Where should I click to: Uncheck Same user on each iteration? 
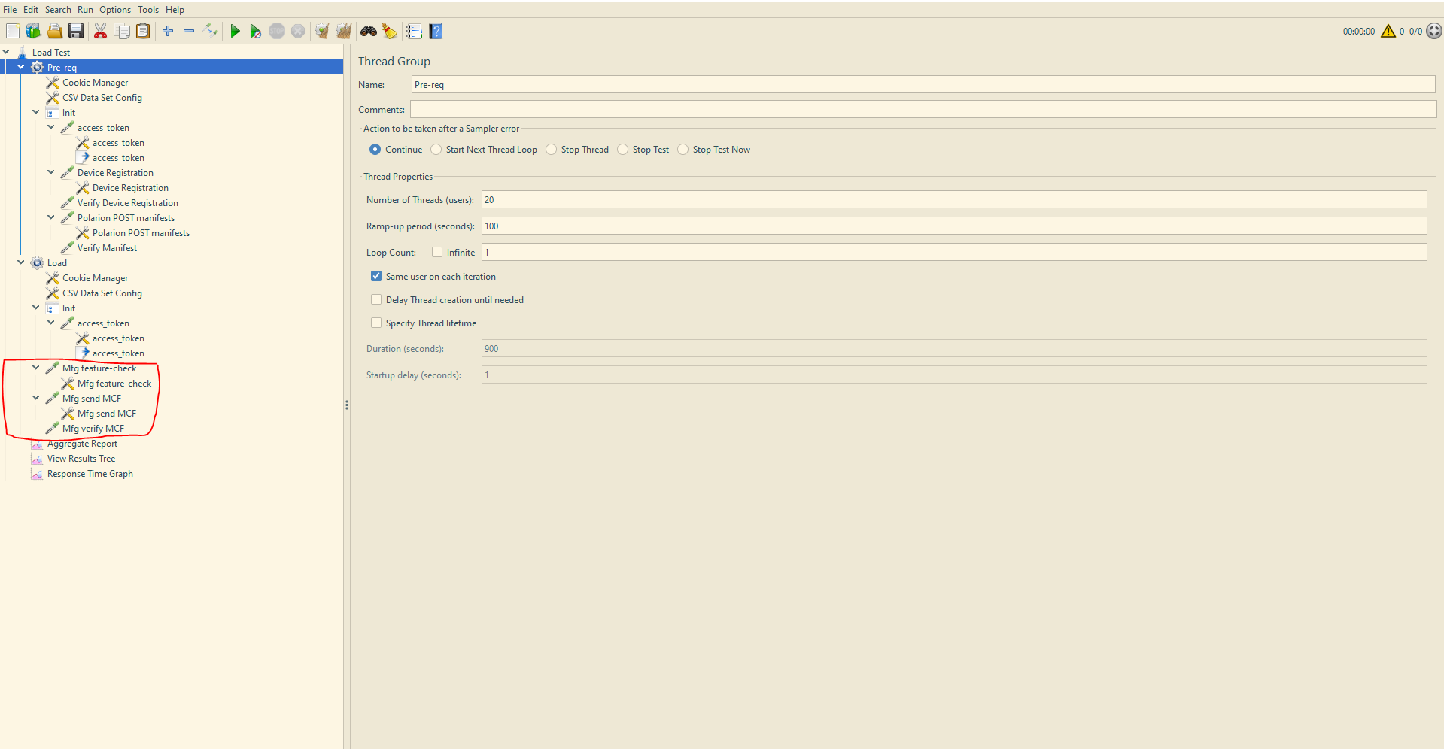(375, 276)
